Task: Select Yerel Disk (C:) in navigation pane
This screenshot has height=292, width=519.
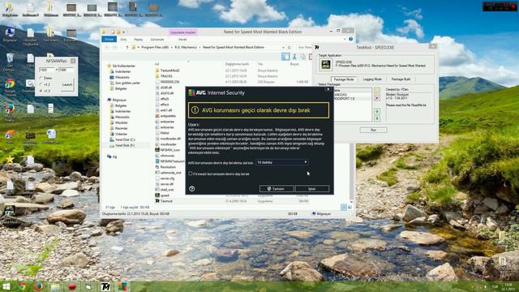Action: pyautogui.click(x=125, y=140)
